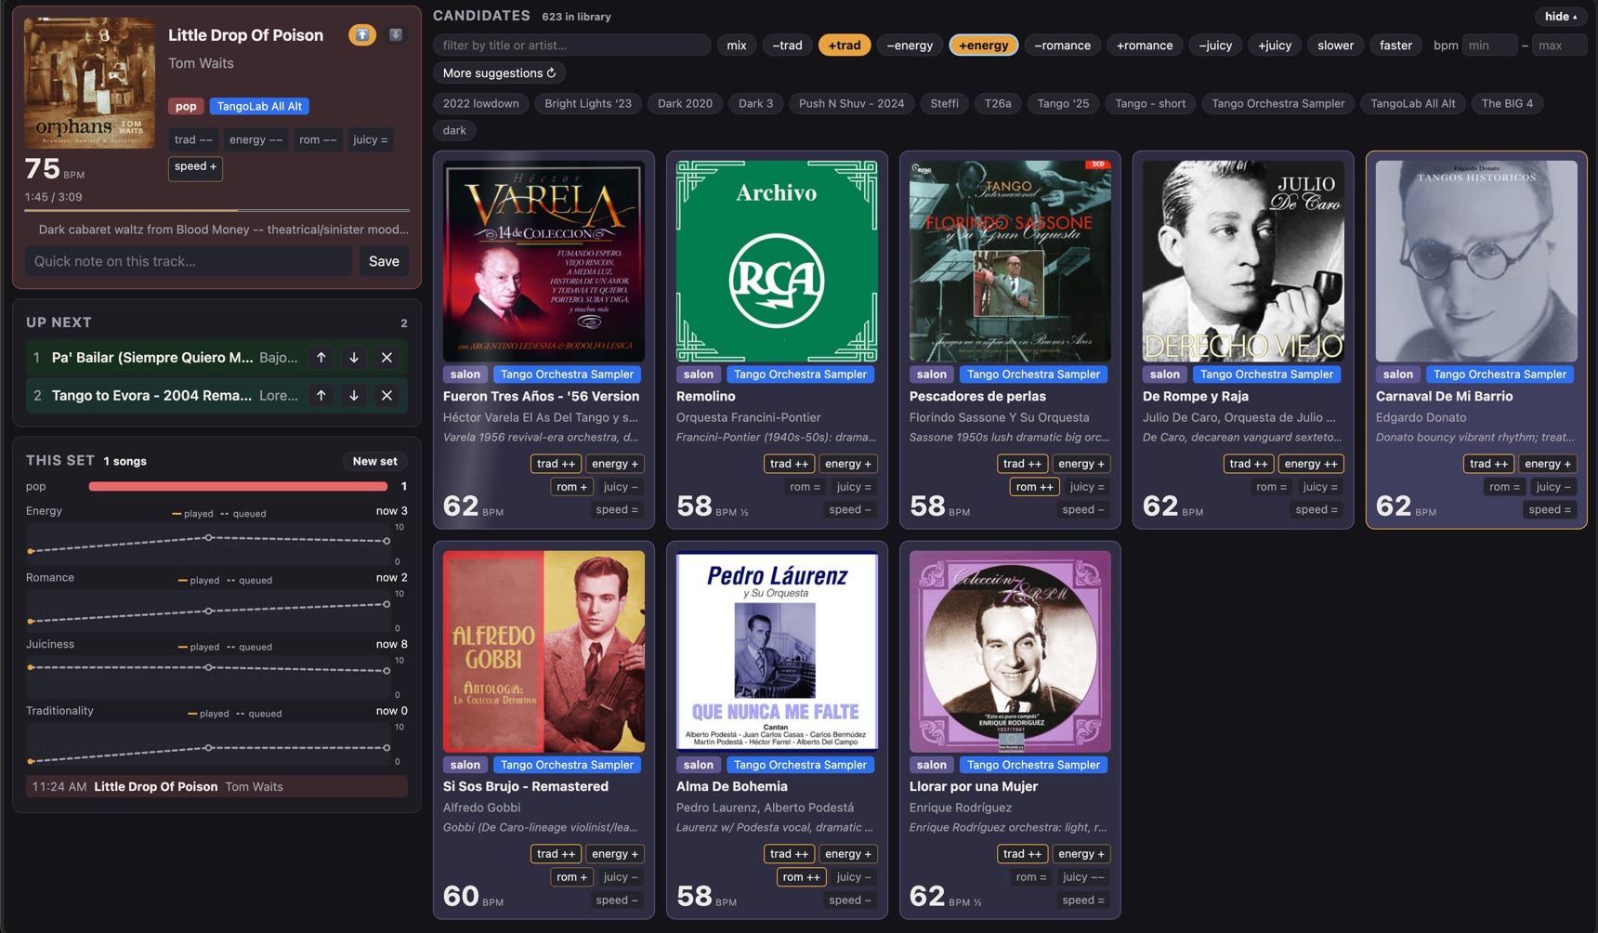The image size is (1598, 933).
Task: Toggle the faster filter chip
Action: point(1395,45)
